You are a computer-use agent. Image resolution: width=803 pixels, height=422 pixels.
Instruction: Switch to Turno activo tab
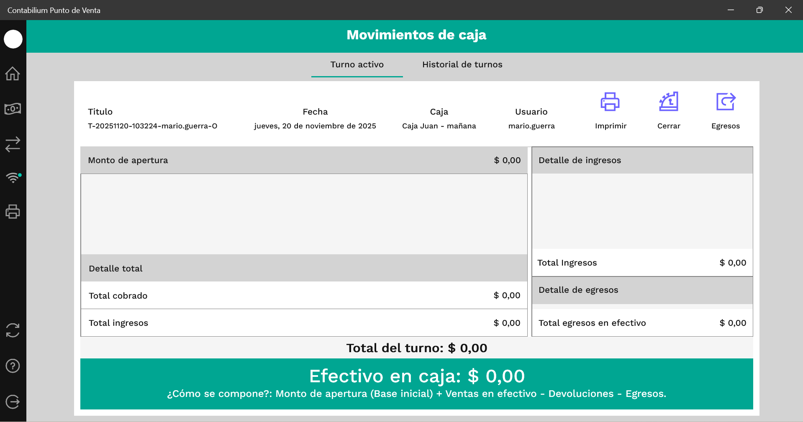(357, 64)
